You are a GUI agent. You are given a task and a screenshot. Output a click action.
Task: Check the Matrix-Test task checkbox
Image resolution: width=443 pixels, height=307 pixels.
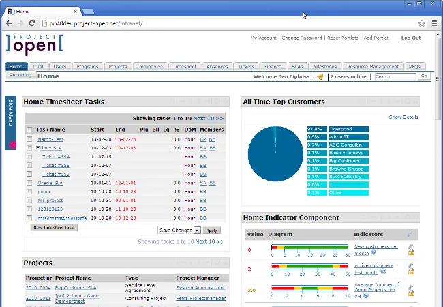(x=29, y=139)
